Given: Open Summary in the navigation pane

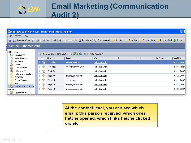Looking at the screenshot, I should (19, 77).
